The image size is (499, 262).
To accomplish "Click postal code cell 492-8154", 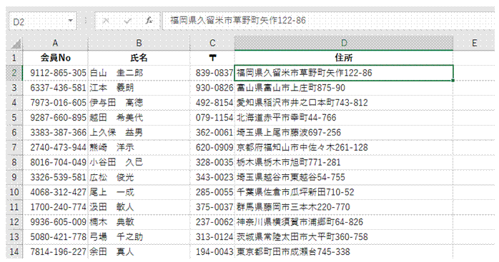I will (212, 103).
